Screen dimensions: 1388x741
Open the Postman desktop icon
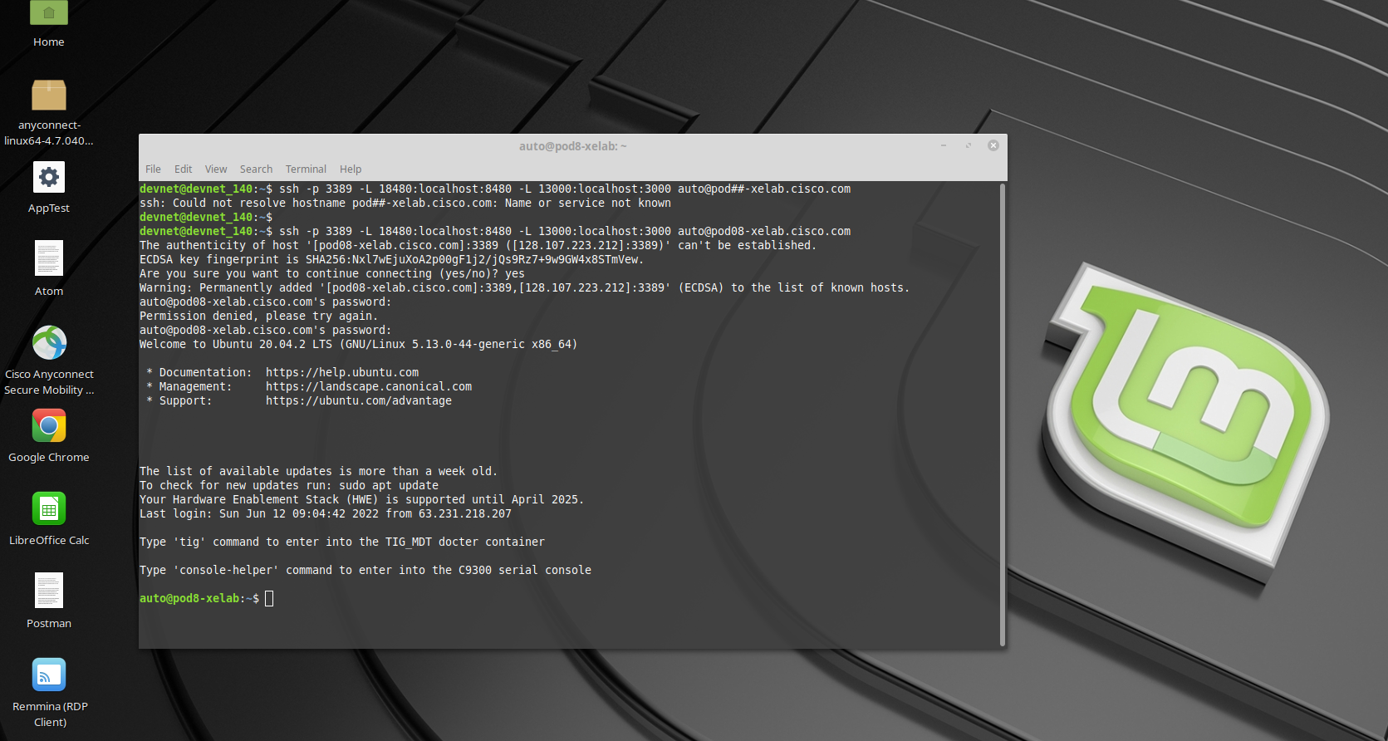coord(49,591)
